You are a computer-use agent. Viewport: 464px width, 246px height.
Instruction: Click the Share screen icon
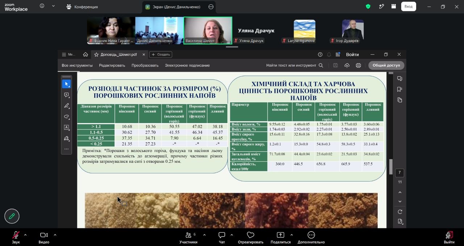(x=281, y=235)
